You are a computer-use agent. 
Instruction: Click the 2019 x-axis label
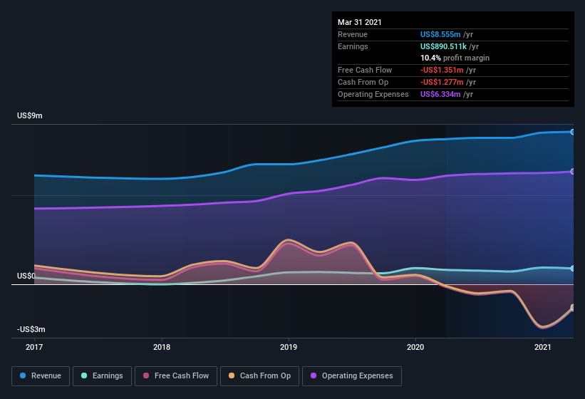click(289, 348)
